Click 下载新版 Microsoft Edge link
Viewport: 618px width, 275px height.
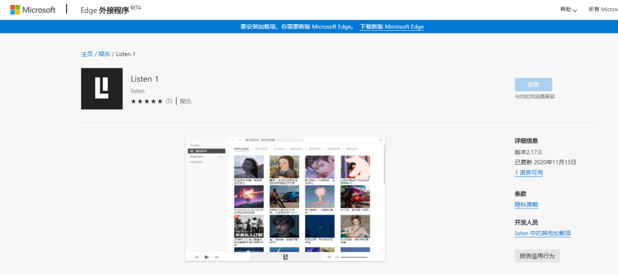pyautogui.click(x=392, y=27)
